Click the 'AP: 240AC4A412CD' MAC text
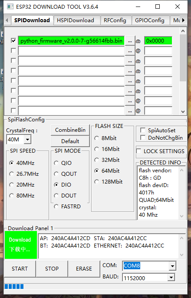Screen dimensions: 191x298 point(65,238)
